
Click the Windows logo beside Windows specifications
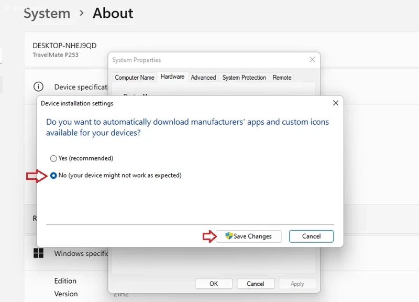tap(38, 253)
